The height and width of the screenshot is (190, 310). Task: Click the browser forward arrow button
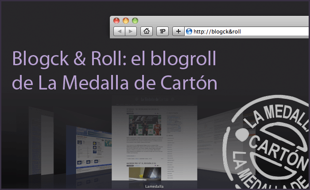coord(131,31)
